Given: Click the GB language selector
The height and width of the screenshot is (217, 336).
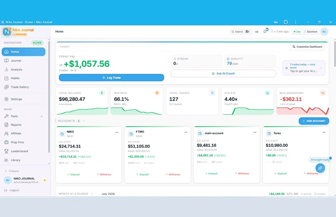Looking at the screenshot, I should click(257, 32).
